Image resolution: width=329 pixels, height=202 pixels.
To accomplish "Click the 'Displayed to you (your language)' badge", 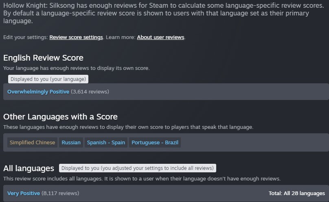I will (x=48, y=79).
